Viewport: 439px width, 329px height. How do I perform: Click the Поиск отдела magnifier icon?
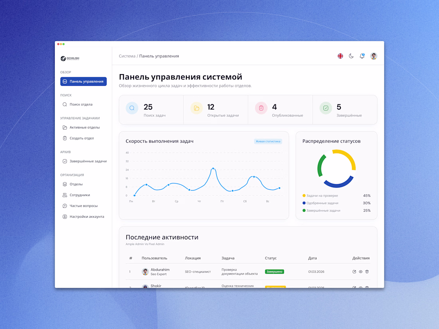[65, 104]
